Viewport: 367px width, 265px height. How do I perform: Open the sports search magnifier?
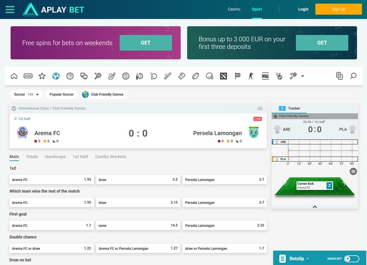click(x=353, y=76)
